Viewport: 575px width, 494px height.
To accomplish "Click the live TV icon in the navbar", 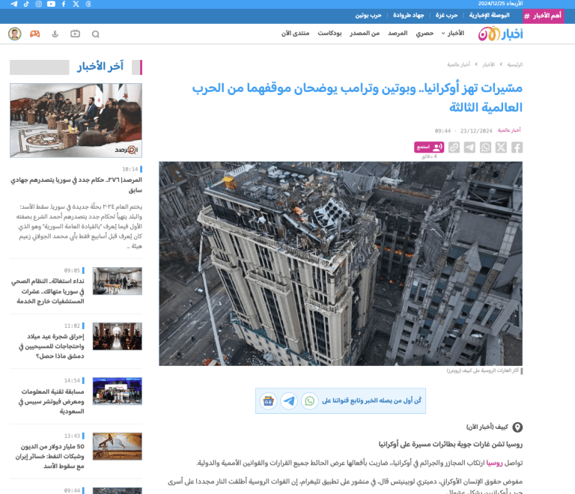I will 75,34.
